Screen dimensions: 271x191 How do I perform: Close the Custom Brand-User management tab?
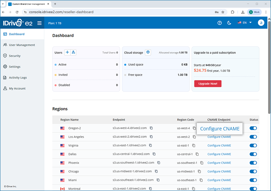pyautogui.click(x=48, y=4)
